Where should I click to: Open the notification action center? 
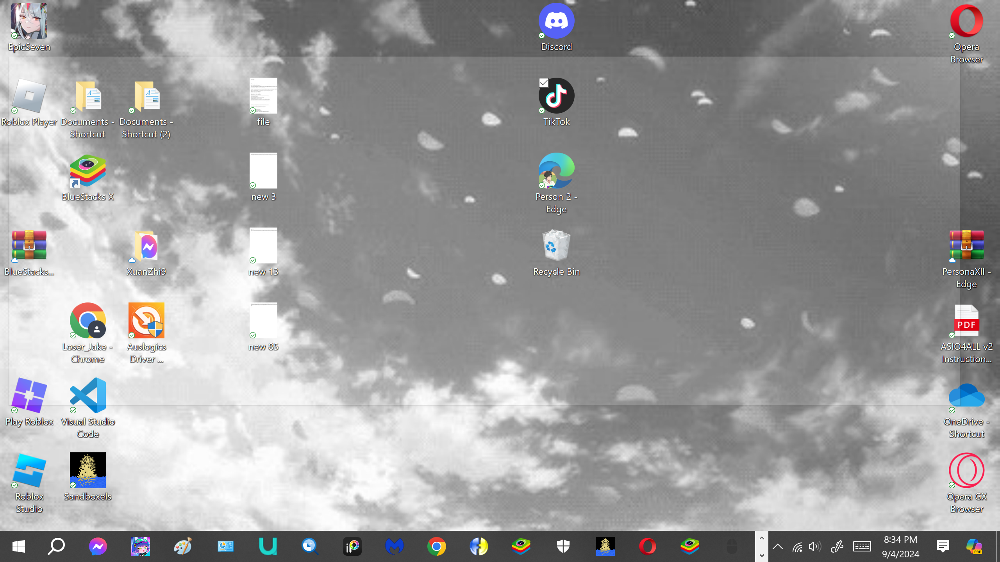[x=943, y=546]
